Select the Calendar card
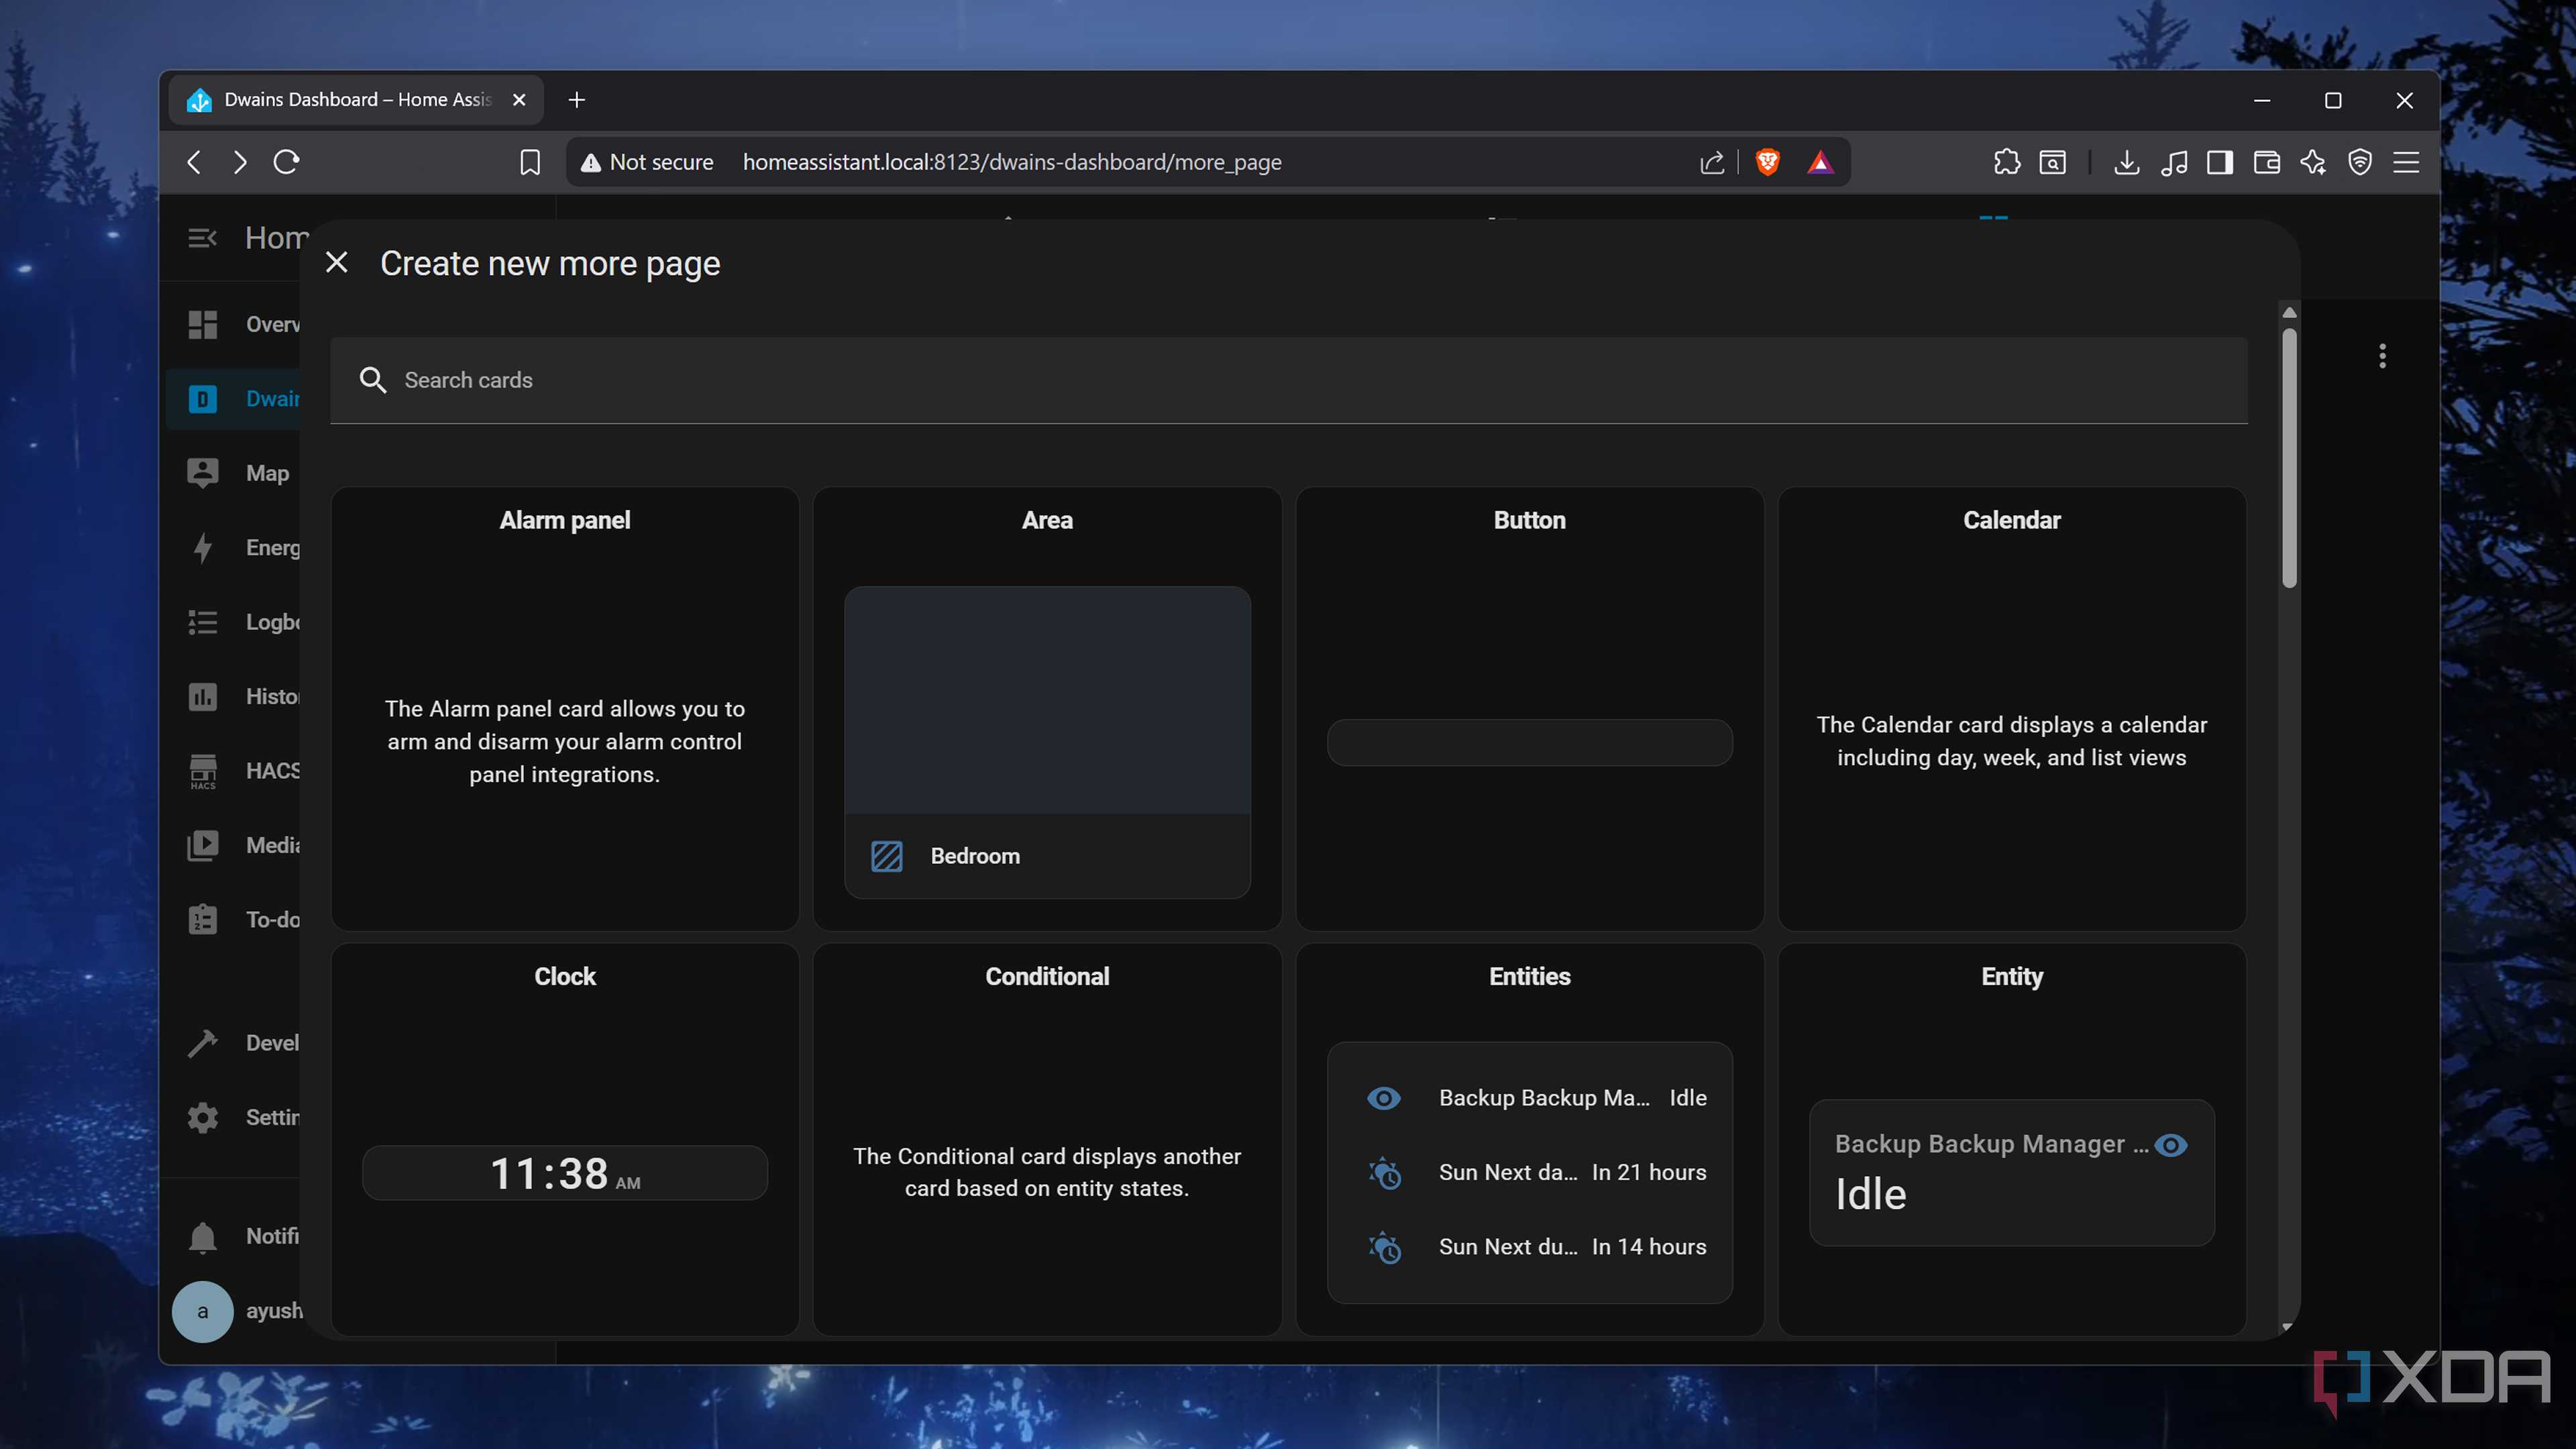The image size is (2576, 1449). pos(2011,708)
